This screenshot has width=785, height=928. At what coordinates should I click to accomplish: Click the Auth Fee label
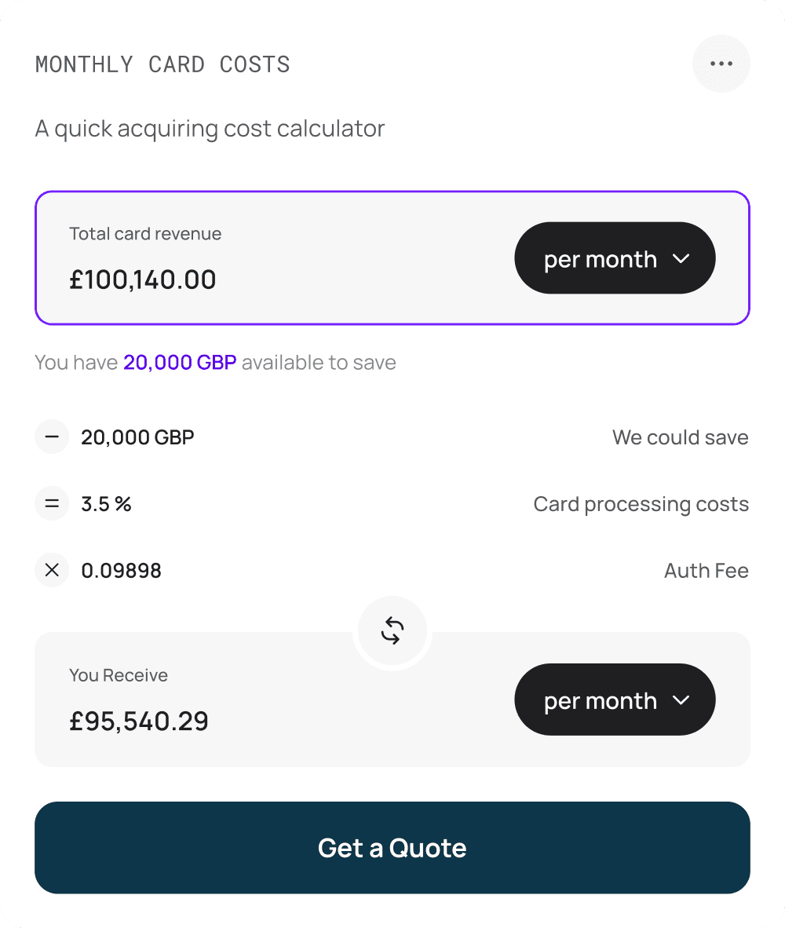coord(706,571)
